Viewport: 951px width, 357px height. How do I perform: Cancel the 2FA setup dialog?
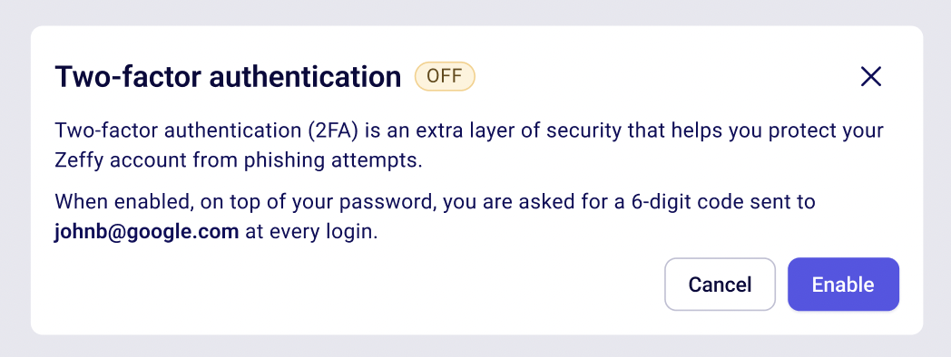(720, 285)
